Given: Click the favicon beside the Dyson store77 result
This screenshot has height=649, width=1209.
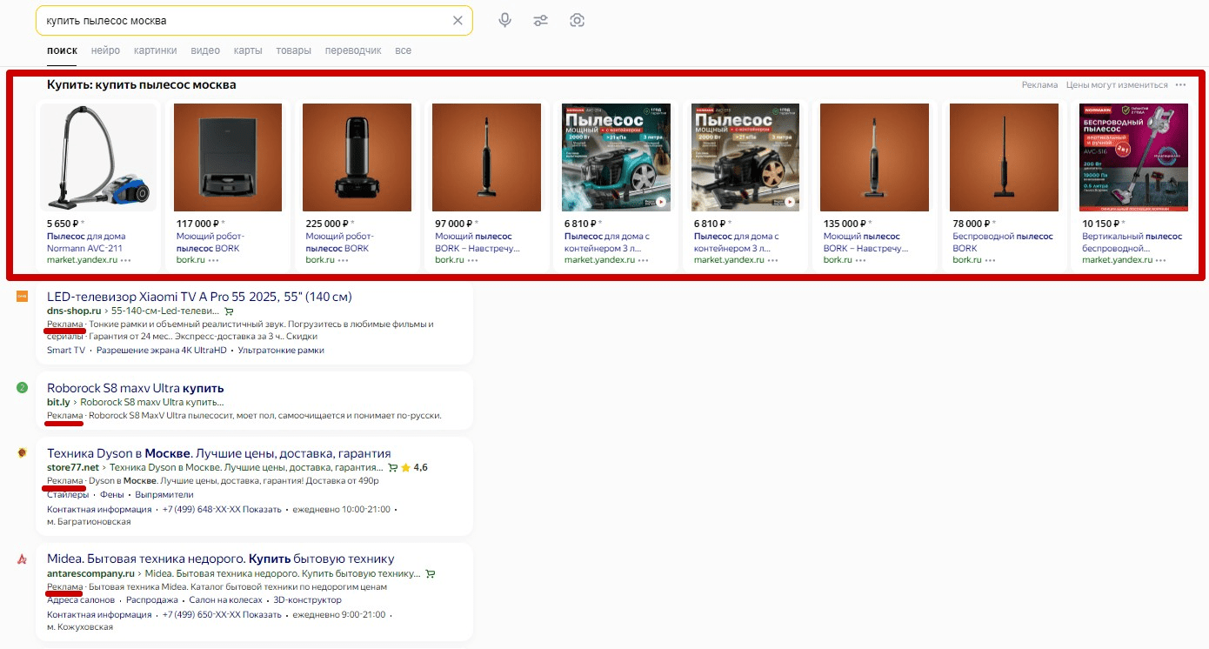Looking at the screenshot, I should tap(23, 453).
